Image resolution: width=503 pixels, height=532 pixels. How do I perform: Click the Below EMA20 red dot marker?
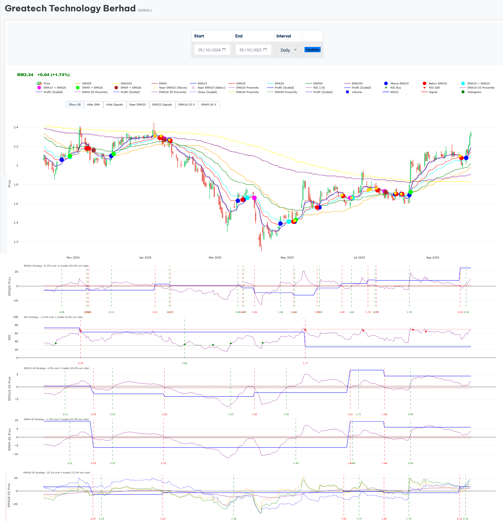425,83
